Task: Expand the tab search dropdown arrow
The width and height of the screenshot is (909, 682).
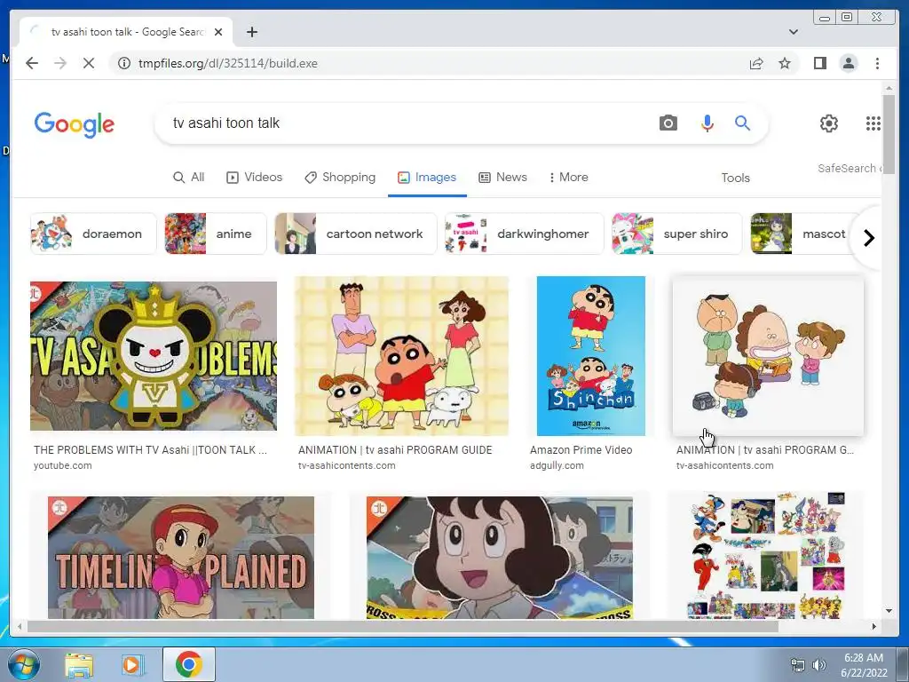Action: 794,32
